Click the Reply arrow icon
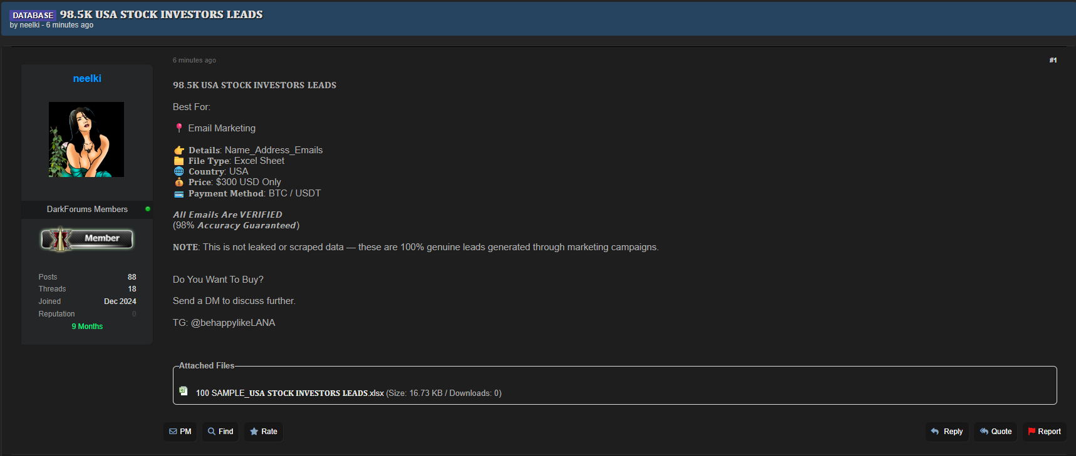The width and height of the screenshot is (1076, 456). 935,432
